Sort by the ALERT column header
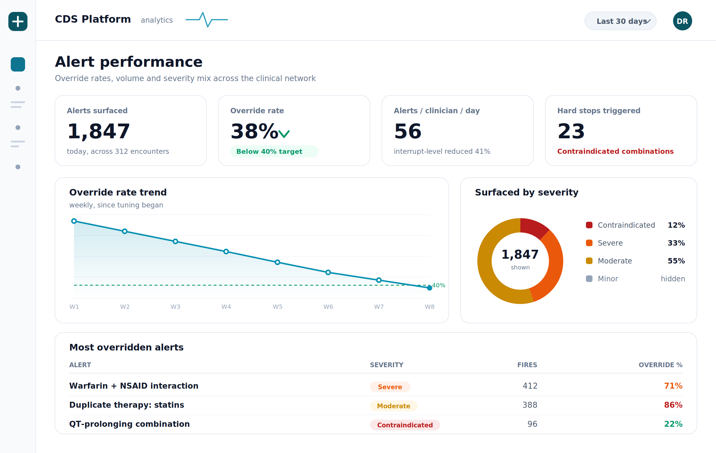The height and width of the screenshot is (453, 716). 80,365
